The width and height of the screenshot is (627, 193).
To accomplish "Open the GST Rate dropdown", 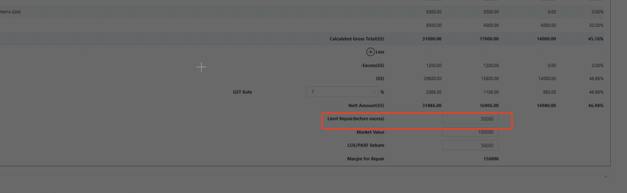I will point(342,92).
